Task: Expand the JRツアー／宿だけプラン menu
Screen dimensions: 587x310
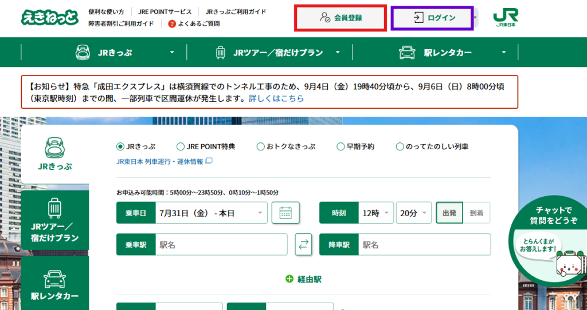Action: [338, 52]
